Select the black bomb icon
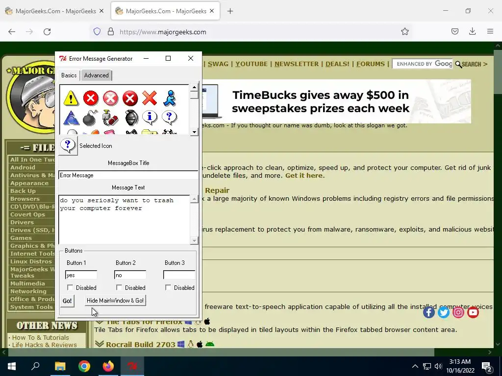The height and width of the screenshot is (376, 502). [91, 118]
